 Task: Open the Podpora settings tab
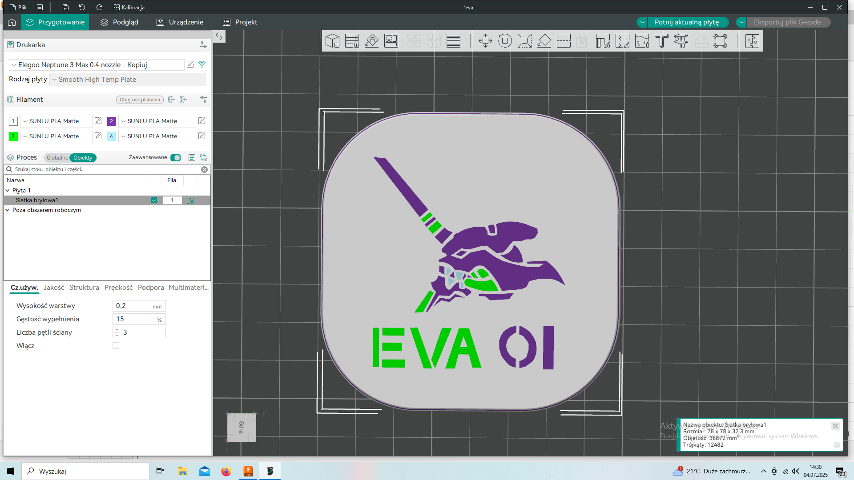pos(151,288)
